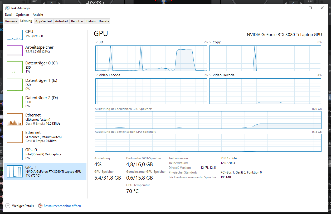This screenshot has height=214, width=331.
Task: Click inside the Video Decode graph
Action: [265, 91]
